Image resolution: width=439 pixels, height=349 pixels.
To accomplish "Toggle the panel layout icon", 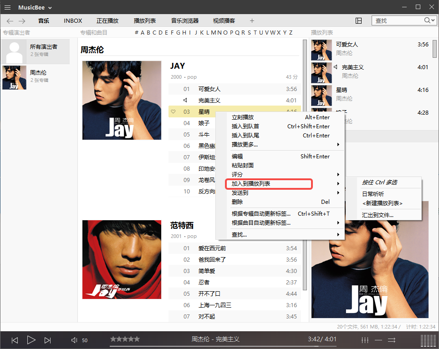I will click(359, 20).
